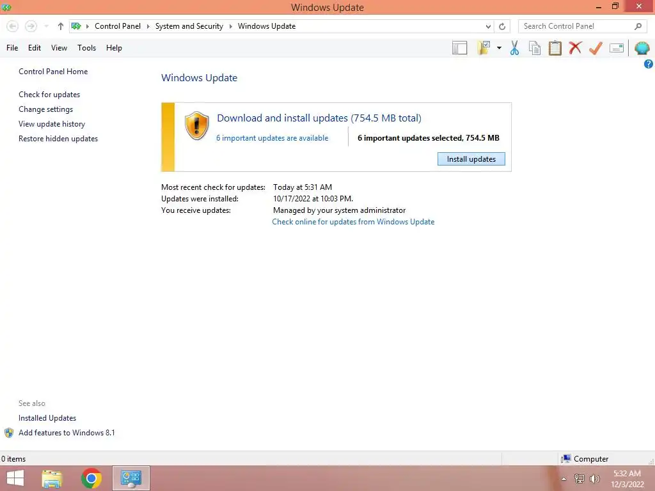Click '6 important updates selected, 754.5 MB' text
This screenshot has height=491, width=655.
[x=428, y=138]
